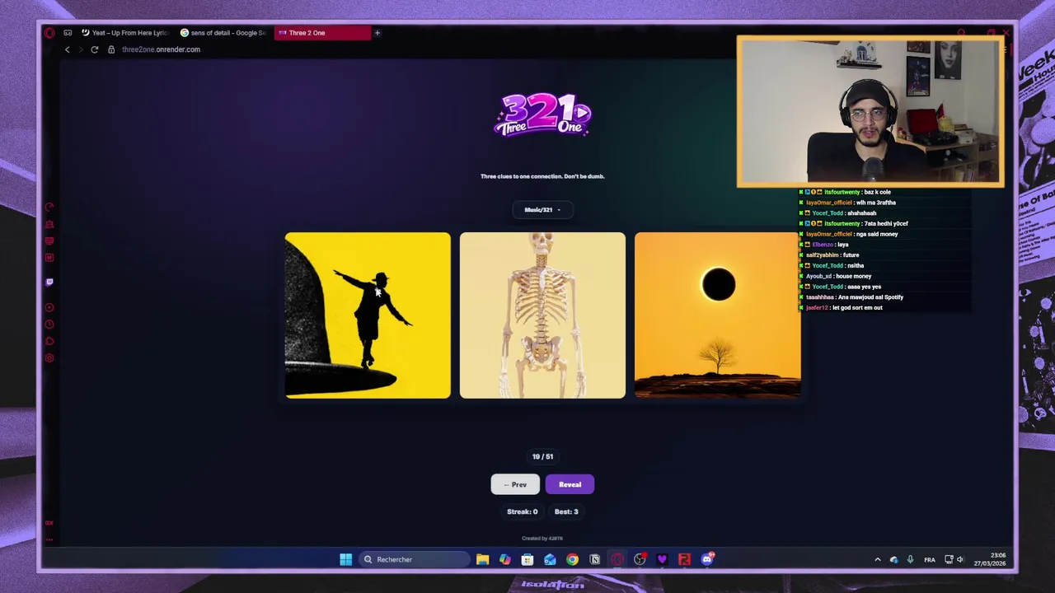Open the Twitch sidebar panel
The height and width of the screenshot is (593, 1055).
[x=49, y=282]
